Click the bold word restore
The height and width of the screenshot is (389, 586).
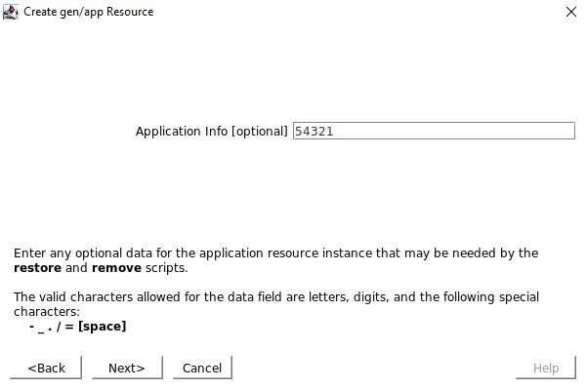pos(37,268)
